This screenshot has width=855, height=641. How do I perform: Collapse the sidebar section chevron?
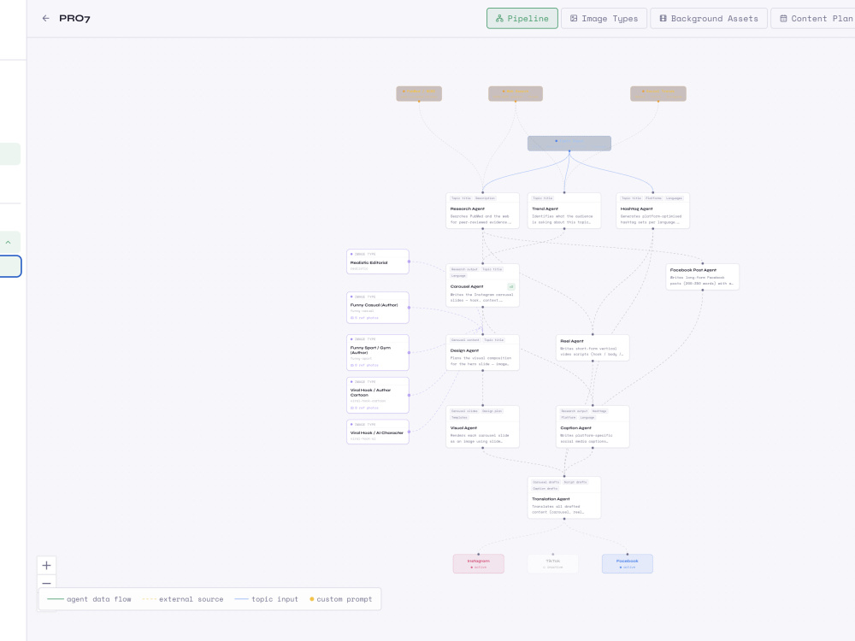(x=9, y=242)
